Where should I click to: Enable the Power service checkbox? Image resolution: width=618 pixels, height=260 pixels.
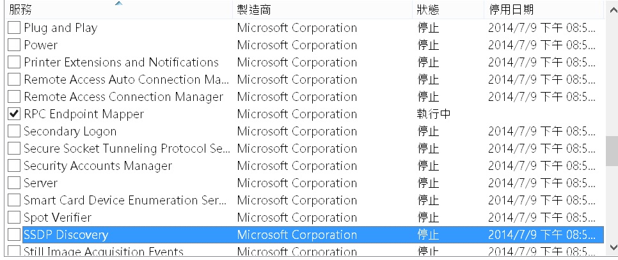(x=14, y=45)
